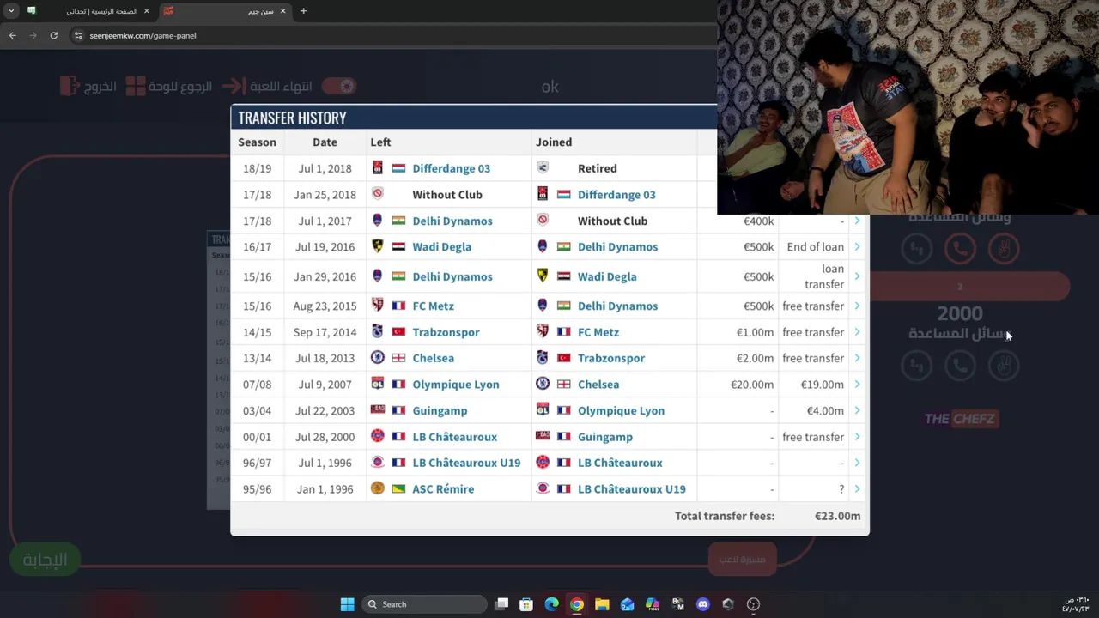Click the address bar URL seenjeemkw.com/game-panel
This screenshot has width=1099, height=618.
pos(143,35)
